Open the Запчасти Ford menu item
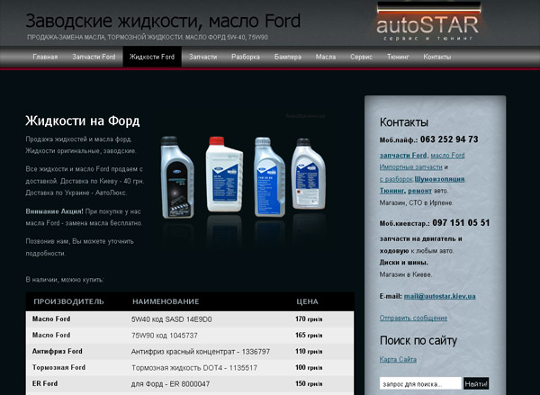The height and width of the screenshot is (395, 540). pos(94,57)
